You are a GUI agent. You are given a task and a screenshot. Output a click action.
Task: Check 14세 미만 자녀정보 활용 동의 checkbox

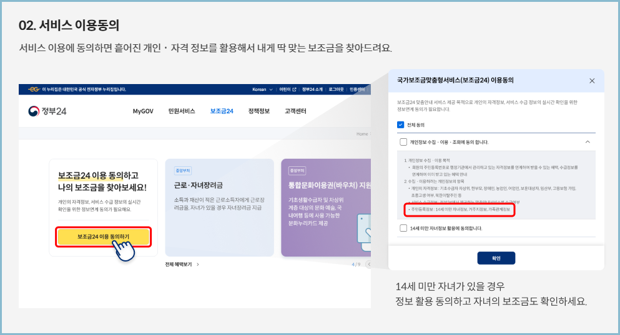pos(403,228)
